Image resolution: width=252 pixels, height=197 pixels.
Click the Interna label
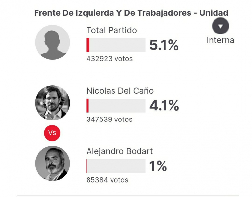[x=220, y=40]
